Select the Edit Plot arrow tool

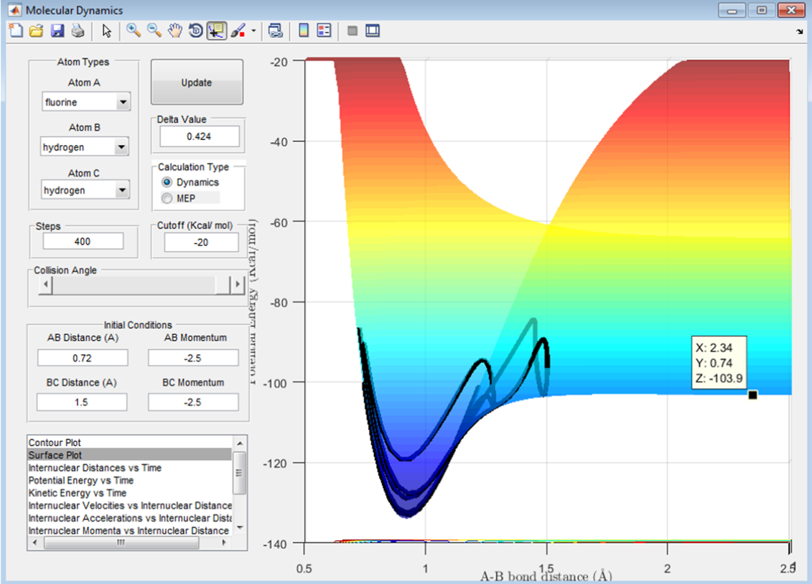click(x=107, y=31)
